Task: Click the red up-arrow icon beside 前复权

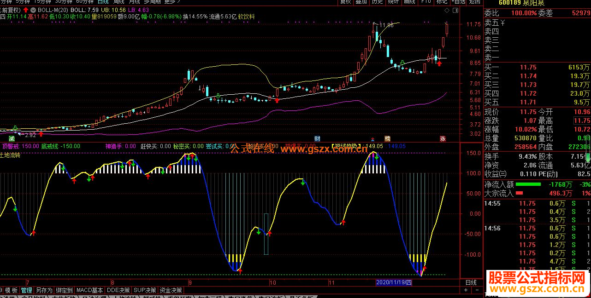Action: (x=26, y=9)
